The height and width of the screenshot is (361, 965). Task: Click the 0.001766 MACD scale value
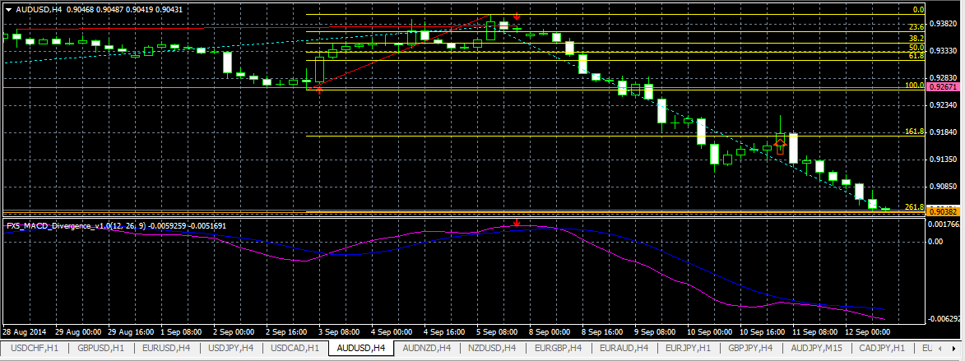point(944,224)
